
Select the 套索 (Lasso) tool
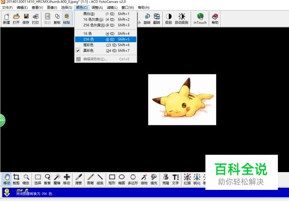pos(48,179)
